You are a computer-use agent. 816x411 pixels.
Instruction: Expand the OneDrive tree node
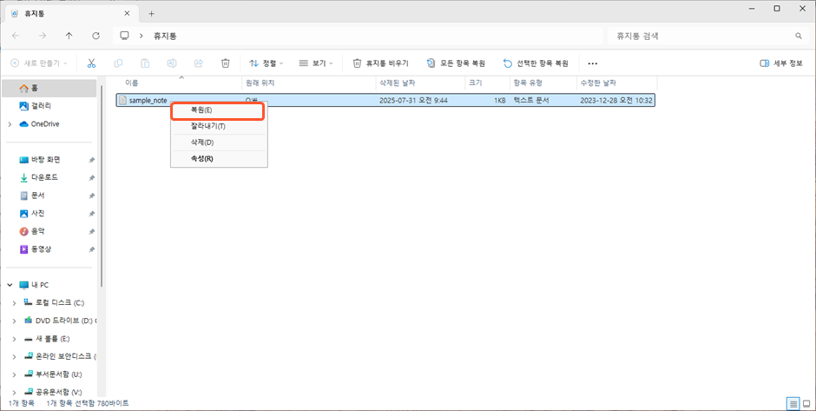pos(10,124)
